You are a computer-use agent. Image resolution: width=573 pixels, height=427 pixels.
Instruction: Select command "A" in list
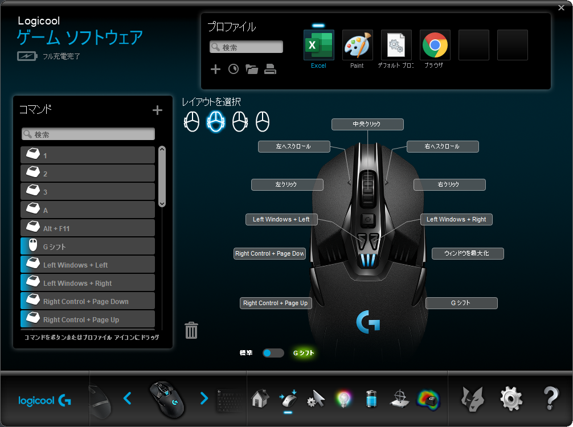[x=88, y=210]
